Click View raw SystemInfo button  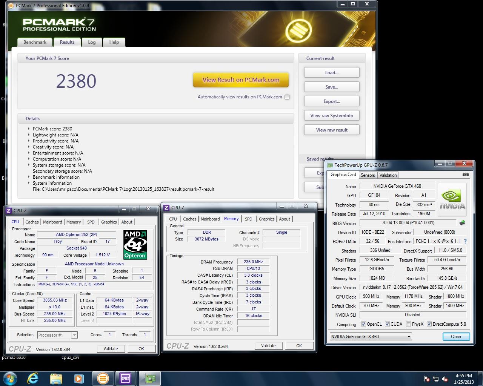pyautogui.click(x=332, y=116)
